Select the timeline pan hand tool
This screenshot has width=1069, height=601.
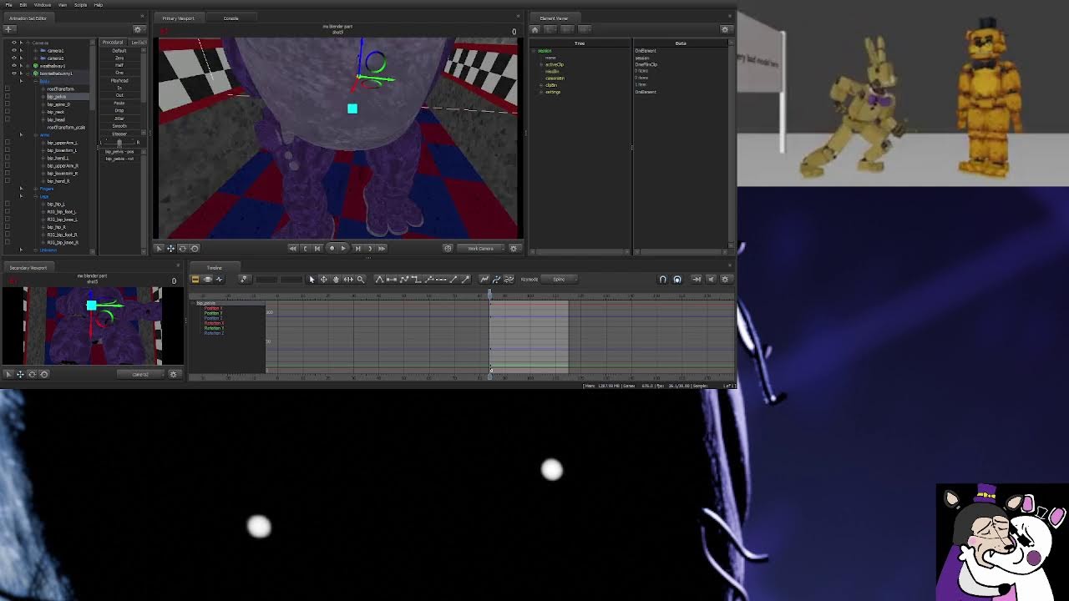point(336,280)
